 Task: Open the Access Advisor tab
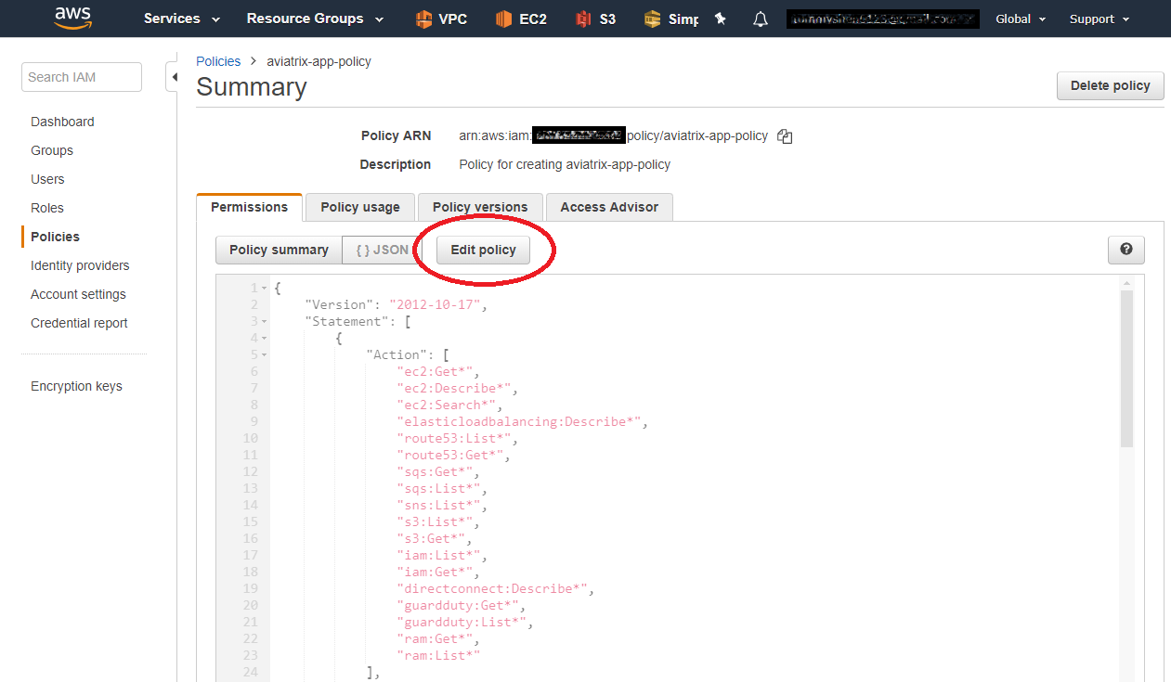tap(609, 207)
